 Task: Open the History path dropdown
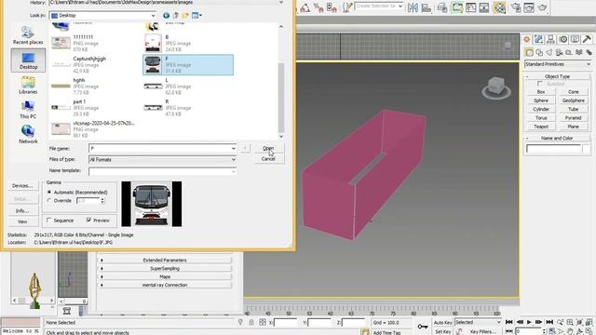281,2
